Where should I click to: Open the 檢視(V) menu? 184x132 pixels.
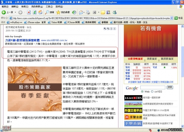[25, 7]
